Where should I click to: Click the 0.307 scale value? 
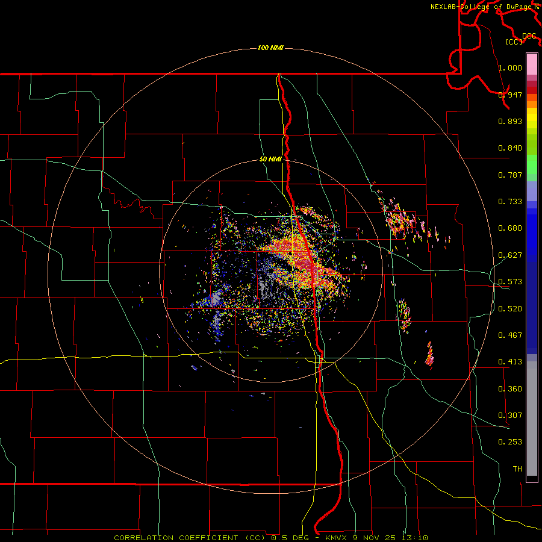coord(510,415)
